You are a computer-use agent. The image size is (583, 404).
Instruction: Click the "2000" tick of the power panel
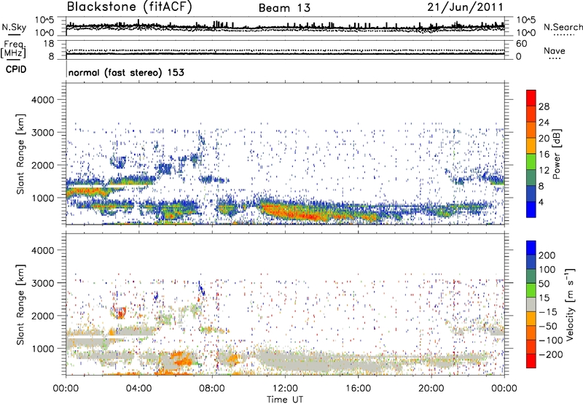(x=43, y=165)
